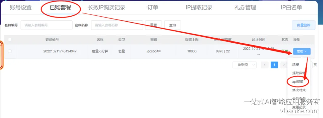Image resolution: width=323 pixels, height=118 pixels.
Task: Go to the next page arrow
Action: 284,65
